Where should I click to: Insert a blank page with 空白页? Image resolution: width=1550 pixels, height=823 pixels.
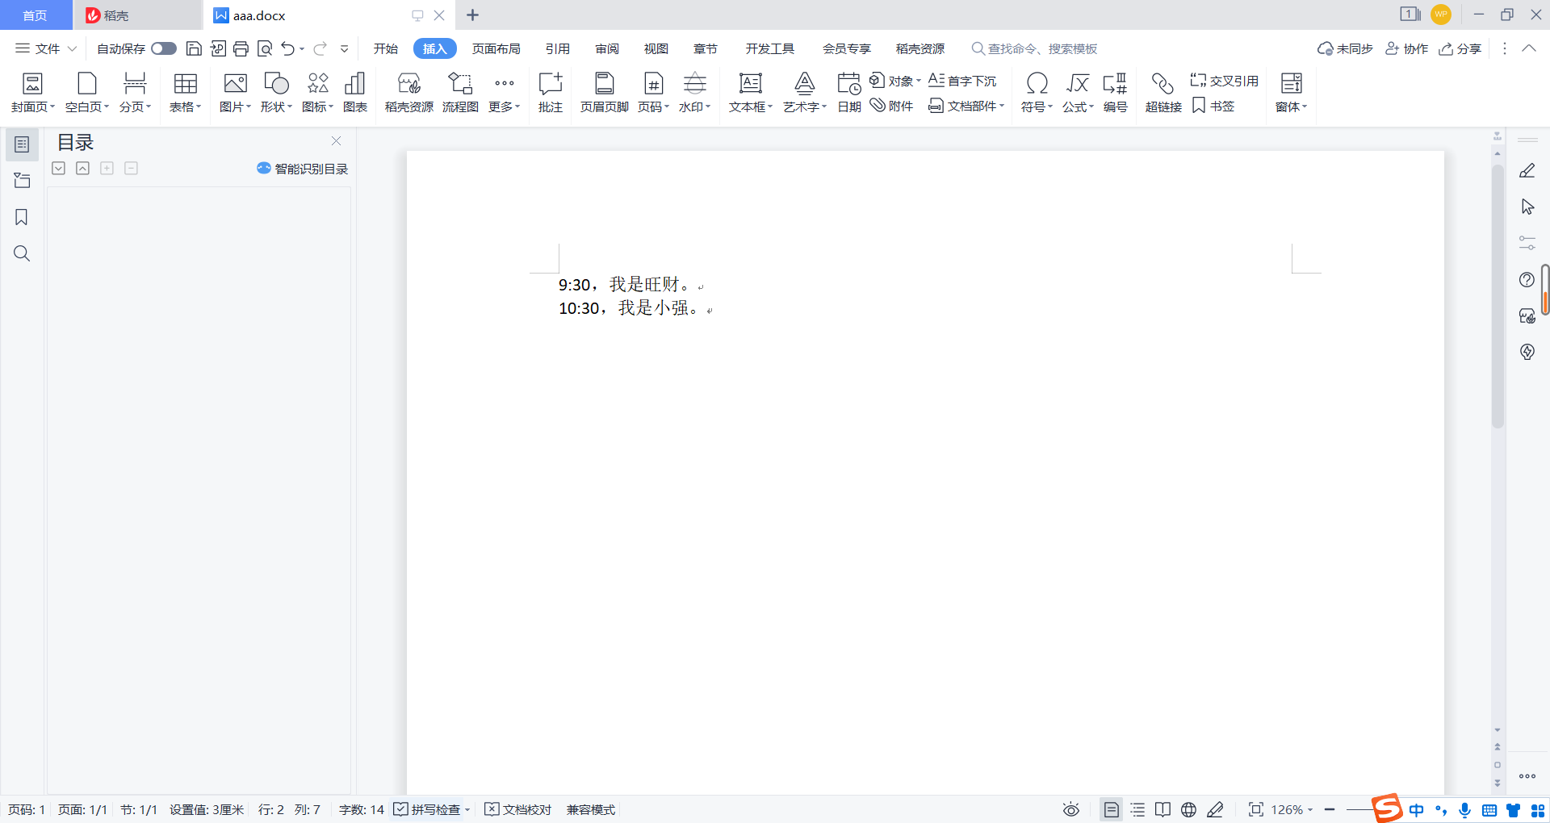tap(86, 92)
